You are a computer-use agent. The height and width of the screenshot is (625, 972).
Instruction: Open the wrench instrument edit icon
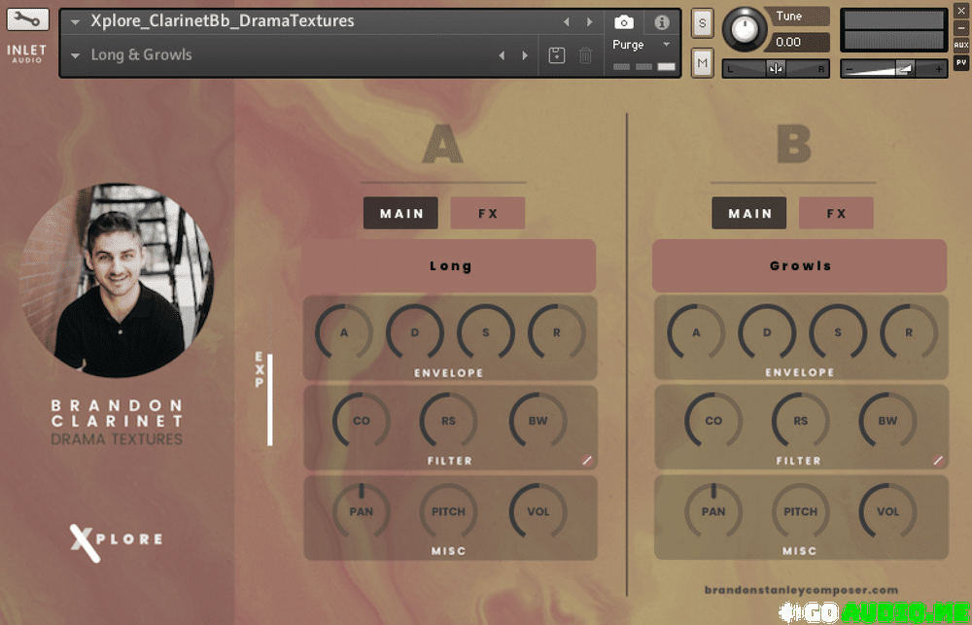26,20
